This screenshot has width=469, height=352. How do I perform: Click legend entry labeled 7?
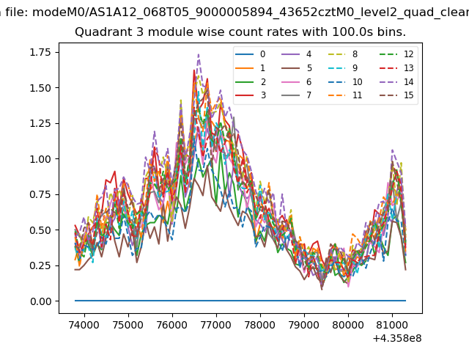click(297, 95)
